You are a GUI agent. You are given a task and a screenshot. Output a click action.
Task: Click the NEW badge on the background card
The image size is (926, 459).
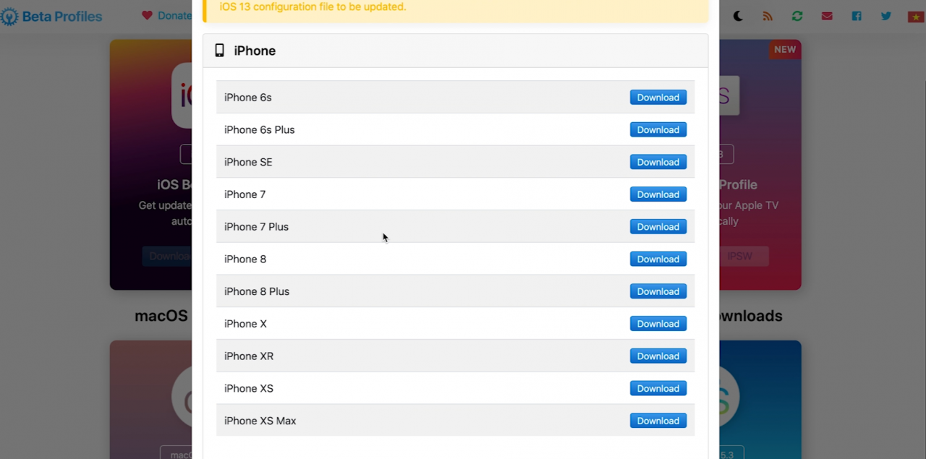click(x=785, y=50)
